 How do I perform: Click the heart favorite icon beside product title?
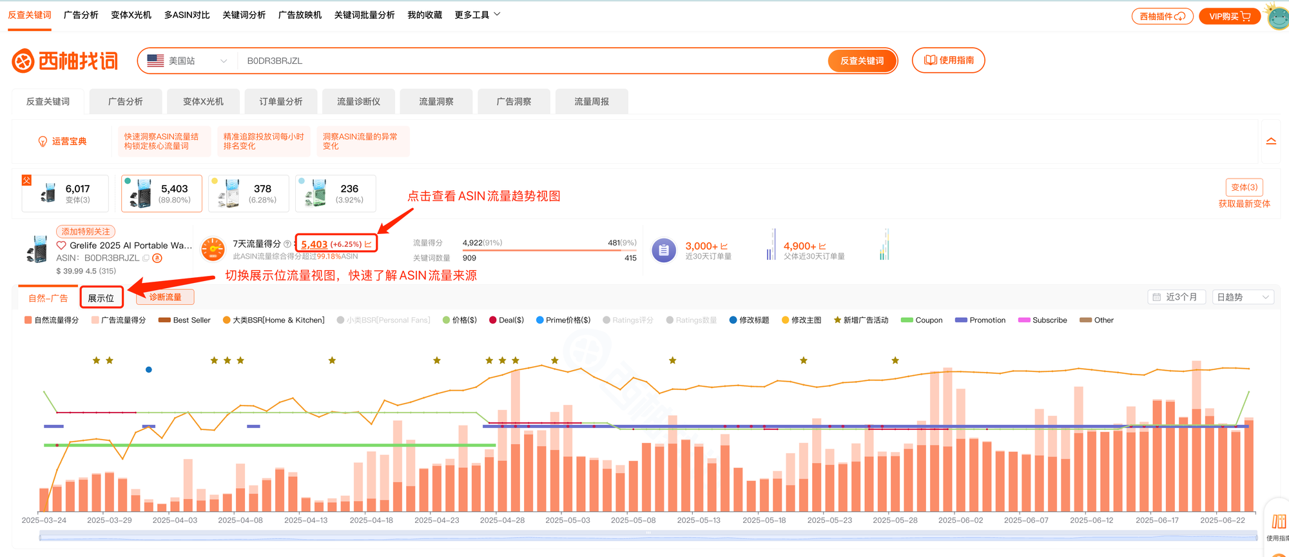click(61, 246)
